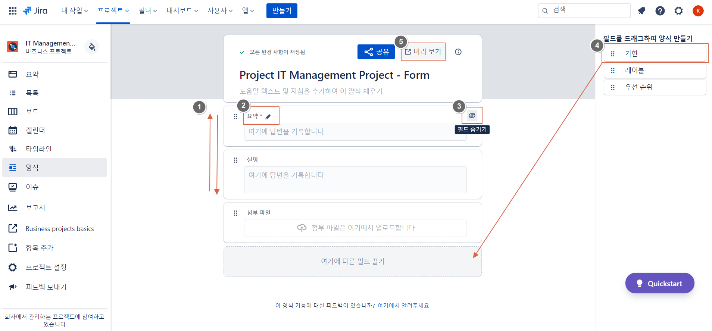Click the drag handle of 설명 field
Viewport: 712px width, 331px height.
[235, 160]
